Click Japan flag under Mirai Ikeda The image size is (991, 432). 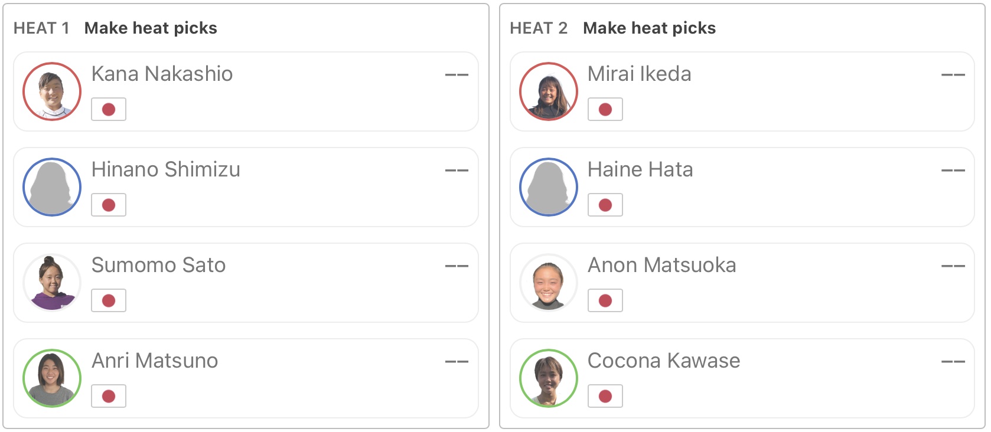pyautogui.click(x=605, y=109)
